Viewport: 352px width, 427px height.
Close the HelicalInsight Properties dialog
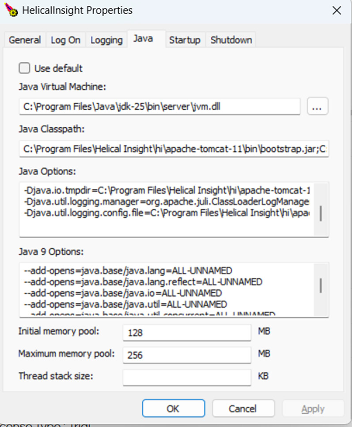click(x=337, y=11)
